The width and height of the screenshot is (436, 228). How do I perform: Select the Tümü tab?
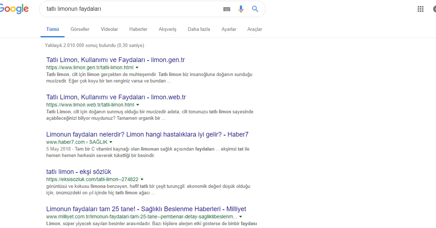[52, 29]
